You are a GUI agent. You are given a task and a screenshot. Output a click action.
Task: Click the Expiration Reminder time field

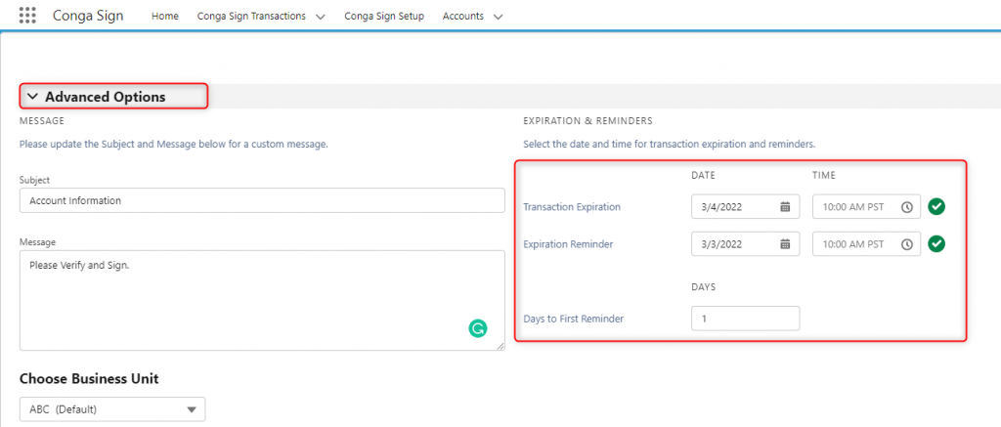[866, 244]
